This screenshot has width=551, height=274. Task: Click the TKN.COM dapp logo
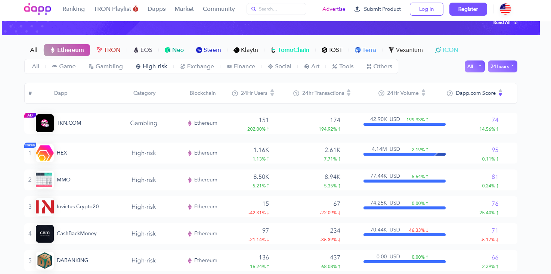(45, 123)
